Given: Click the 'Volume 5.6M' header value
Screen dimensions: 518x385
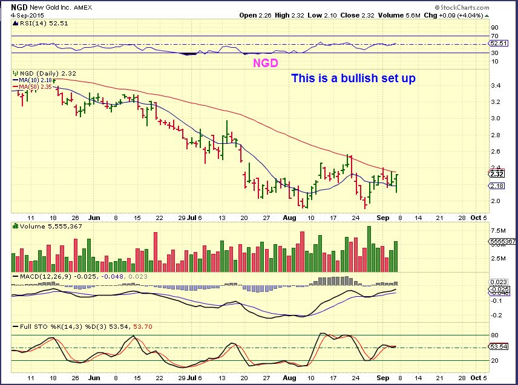Looking at the screenshot, I should click(x=399, y=15).
